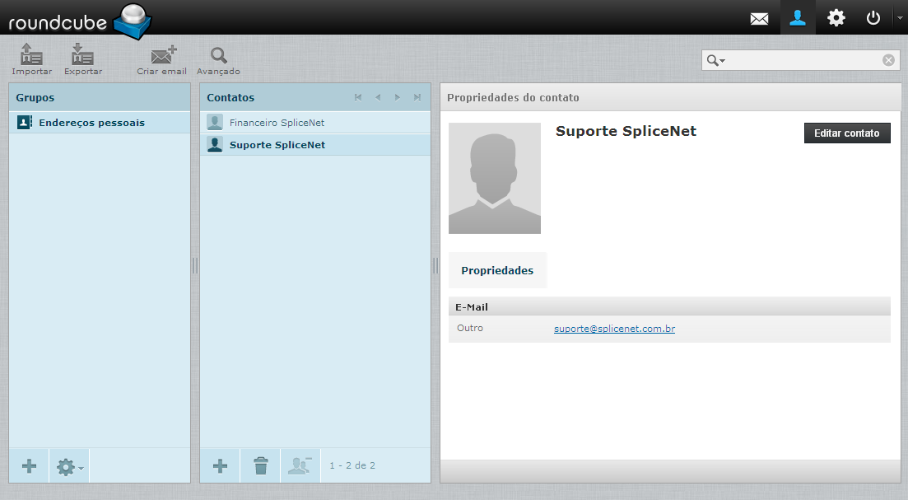908x500 pixels.
Task: Click the '1 - 2 de 2' counter text
Action: [352, 465]
